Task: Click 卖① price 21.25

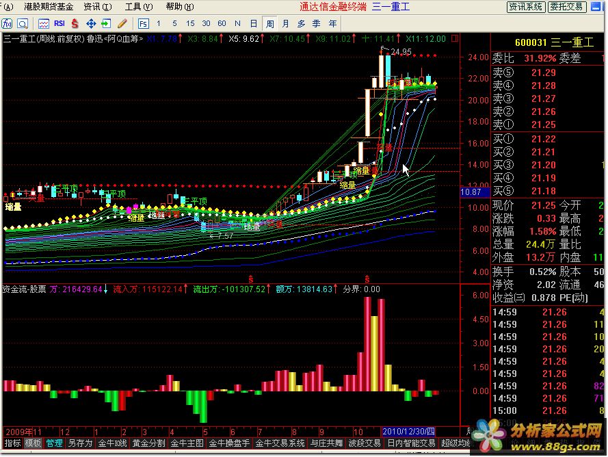Action: pos(543,125)
